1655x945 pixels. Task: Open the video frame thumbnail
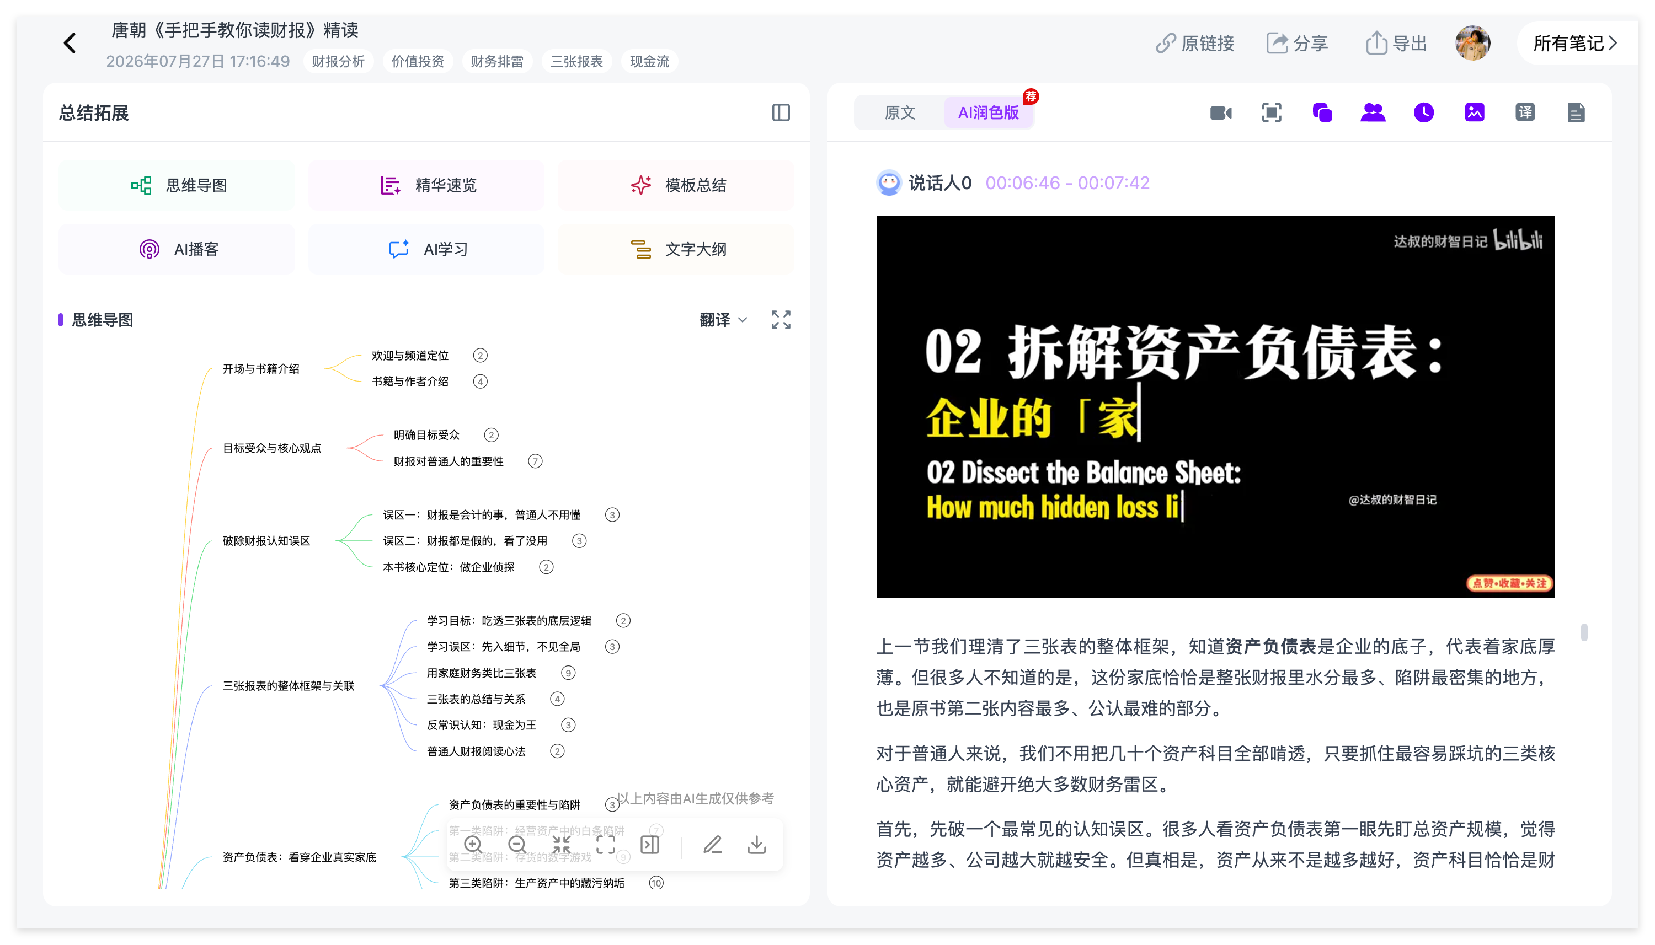(1215, 406)
